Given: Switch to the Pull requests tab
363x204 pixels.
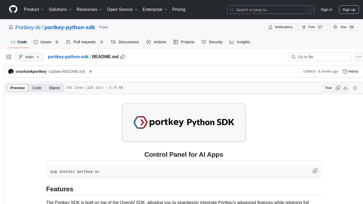Looking at the screenshot, I should [85, 42].
